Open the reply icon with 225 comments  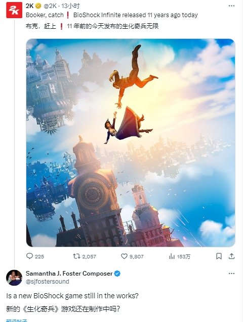click(x=30, y=256)
